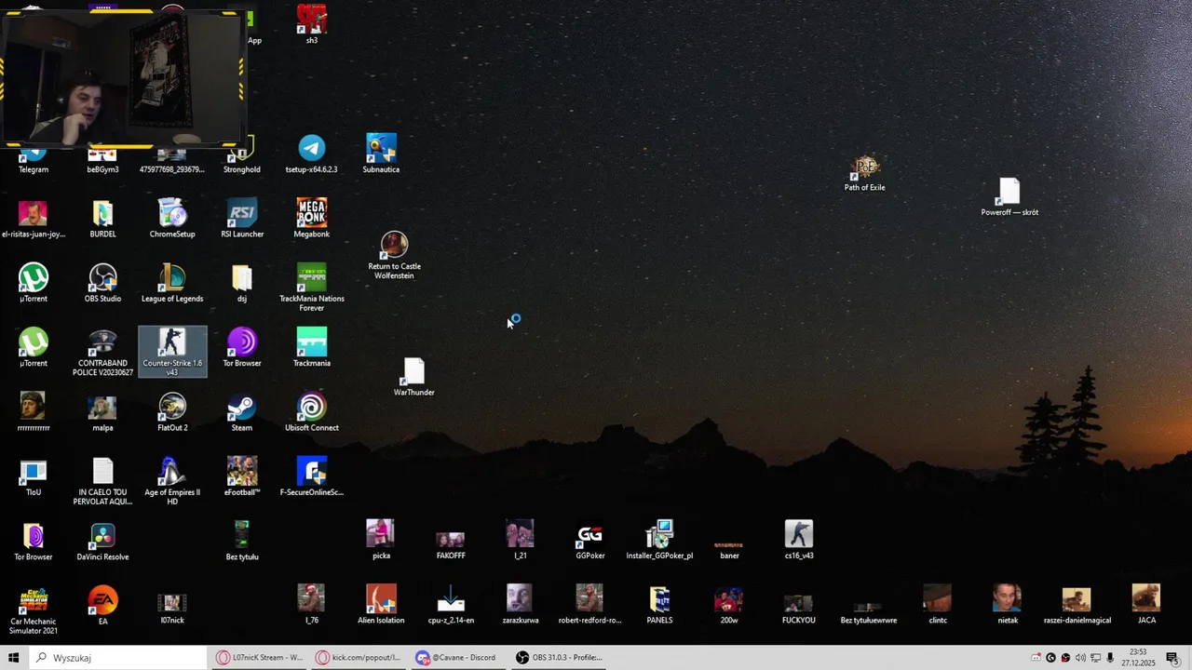The width and height of the screenshot is (1192, 670).
Task: Open the Steam desktop shortcut
Action: point(242,413)
